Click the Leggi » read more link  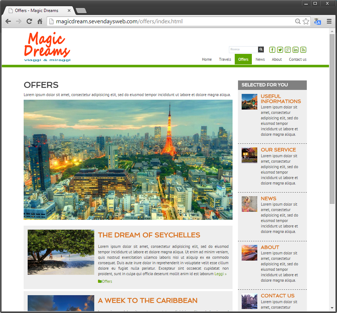click(221, 274)
